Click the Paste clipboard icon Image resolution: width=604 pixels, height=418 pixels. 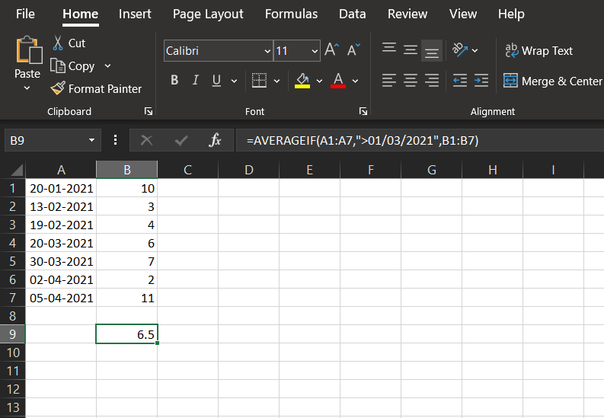coord(29,49)
